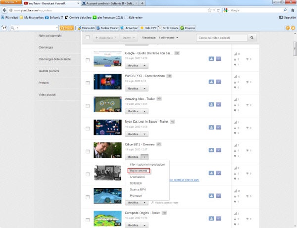297x228 pixels.
Task: Open the browser home page icon
Action: click(293, 10)
